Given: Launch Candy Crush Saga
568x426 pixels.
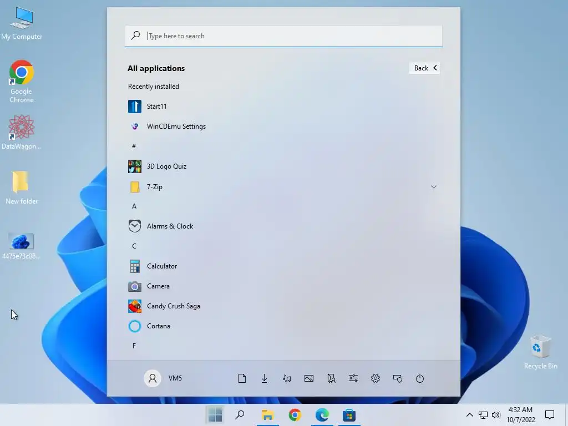Looking at the screenshot, I should (283, 306).
